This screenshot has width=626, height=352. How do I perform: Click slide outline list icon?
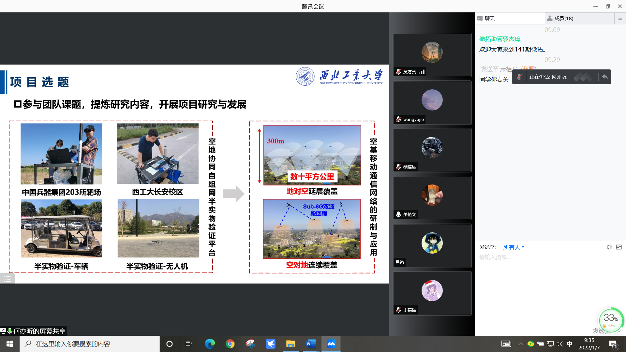click(x=7, y=279)
